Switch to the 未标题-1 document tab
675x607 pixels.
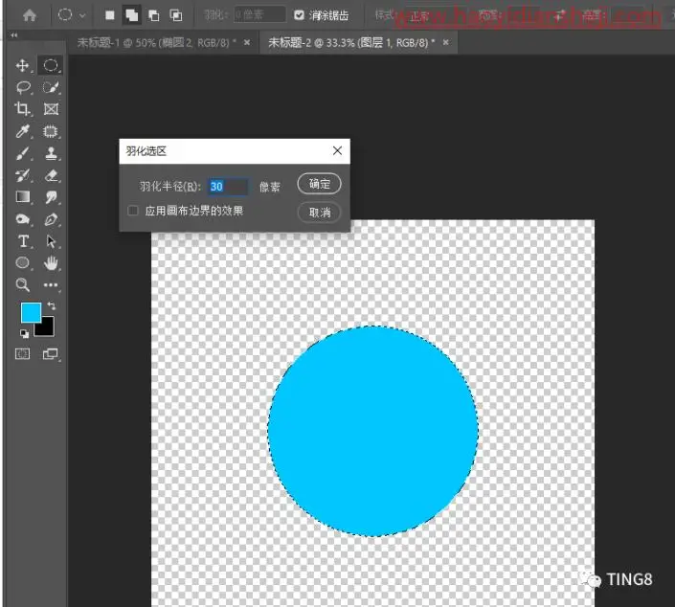point(156,42)
